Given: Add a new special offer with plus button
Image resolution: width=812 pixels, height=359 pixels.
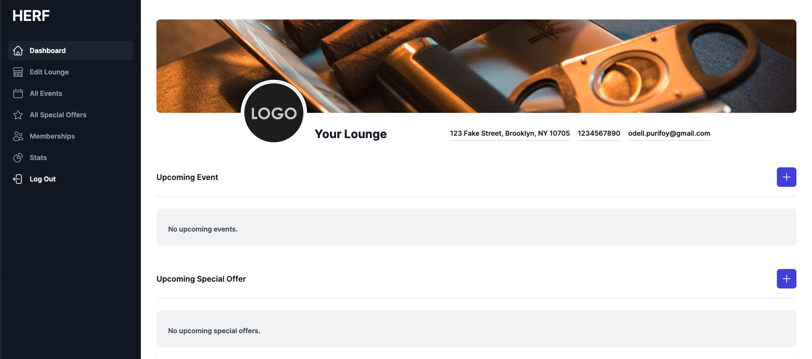Looking at the screenshot, I should pyautogui.click(x=786, y=279).
